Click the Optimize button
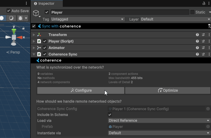This screenshot has height=138, width=211. click(x=168, y=90)
